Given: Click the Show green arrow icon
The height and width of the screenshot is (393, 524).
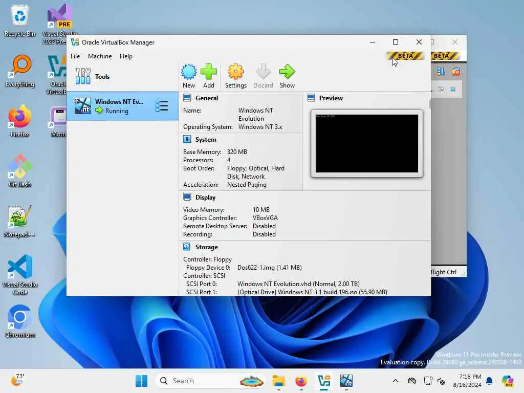Looking at the screenshot, I should pyautogui.click(x=287, y=72).
